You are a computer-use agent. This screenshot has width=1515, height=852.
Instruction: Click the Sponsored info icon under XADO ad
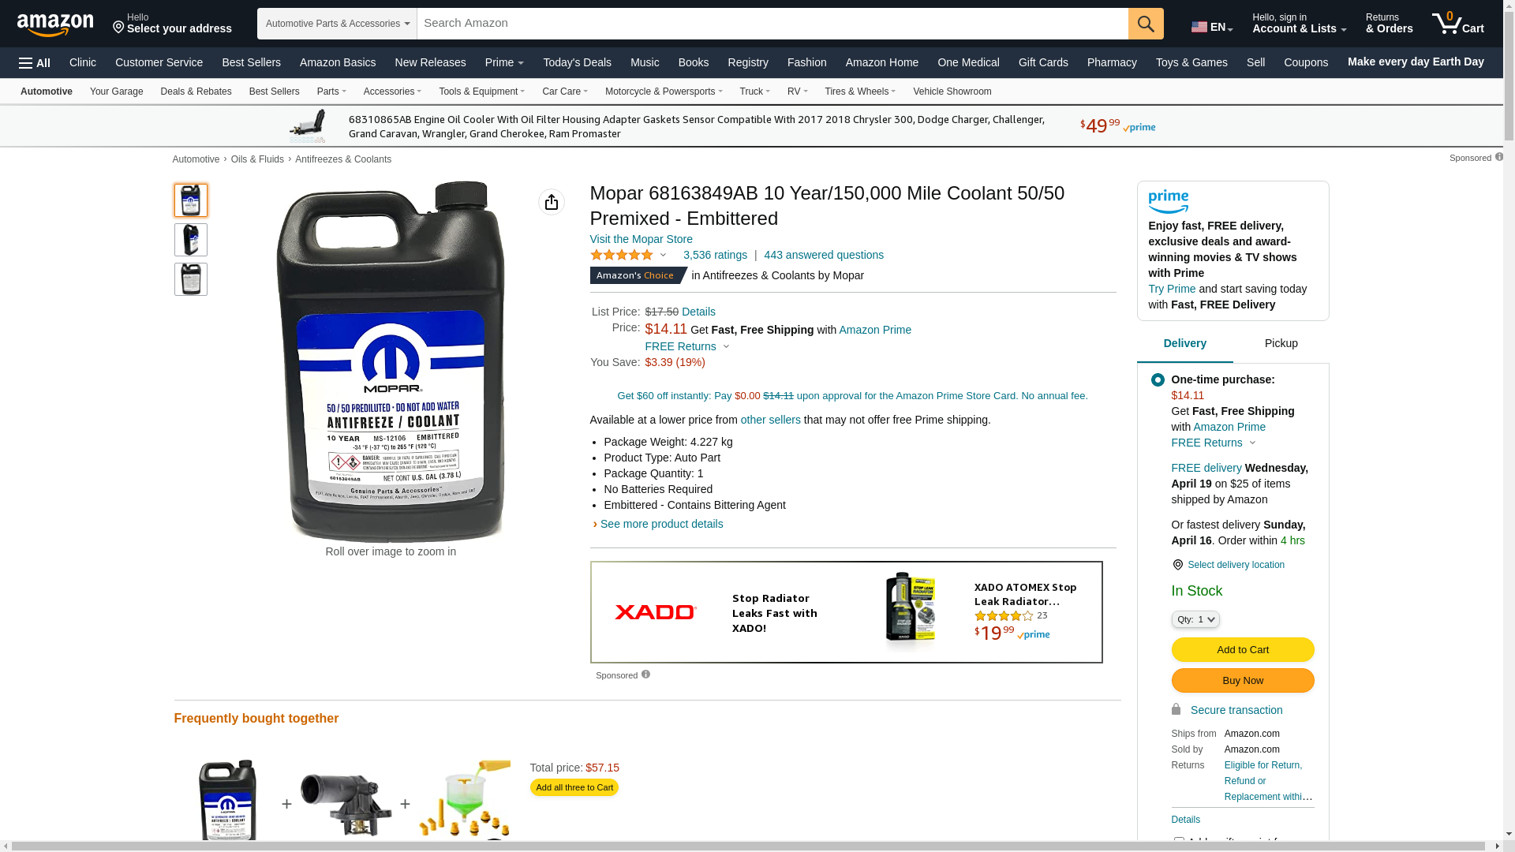[645, 674]
